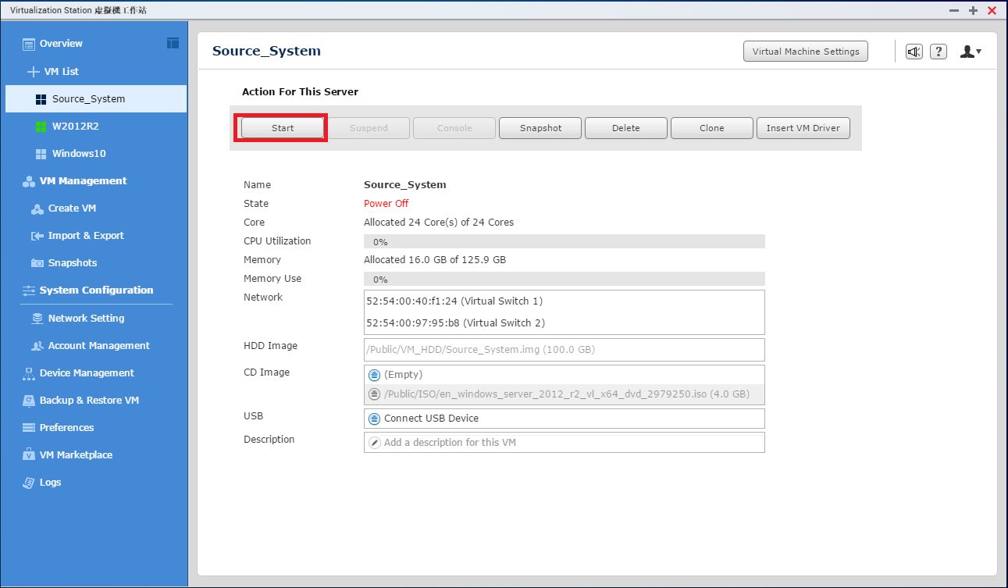Viewport: 1008px width, 588px height.
Task: Select Windows10 virtual machine
Action: pyautogui.click(x=78, y=154)
